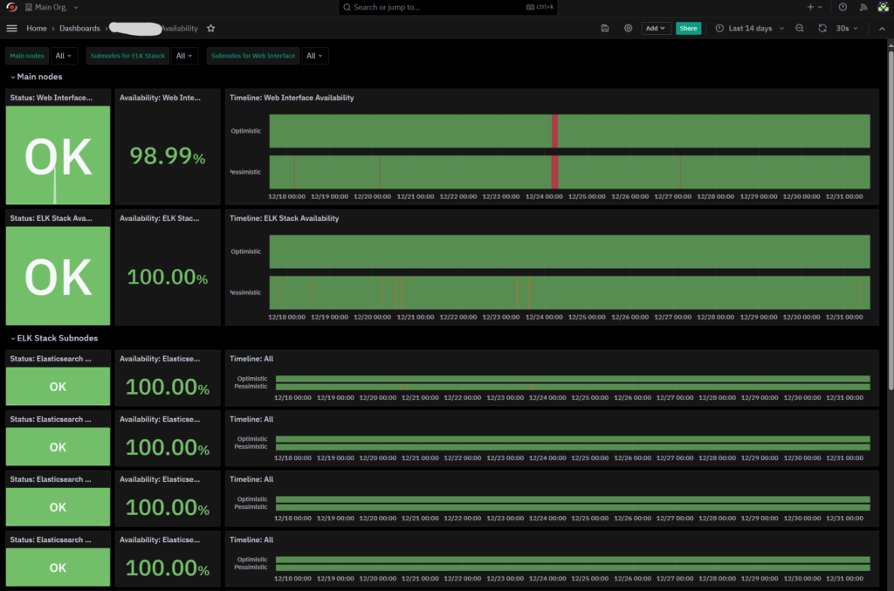Open the 30s refresh interval dropdown
Viewport: 894px width, 591px height.
click(847, 29)
